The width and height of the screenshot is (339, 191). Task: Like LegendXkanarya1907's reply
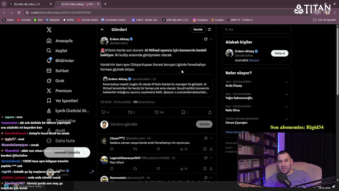[x=158, y=169]
